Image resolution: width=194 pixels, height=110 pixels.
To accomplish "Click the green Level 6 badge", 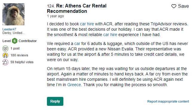I will click(14, 41).
